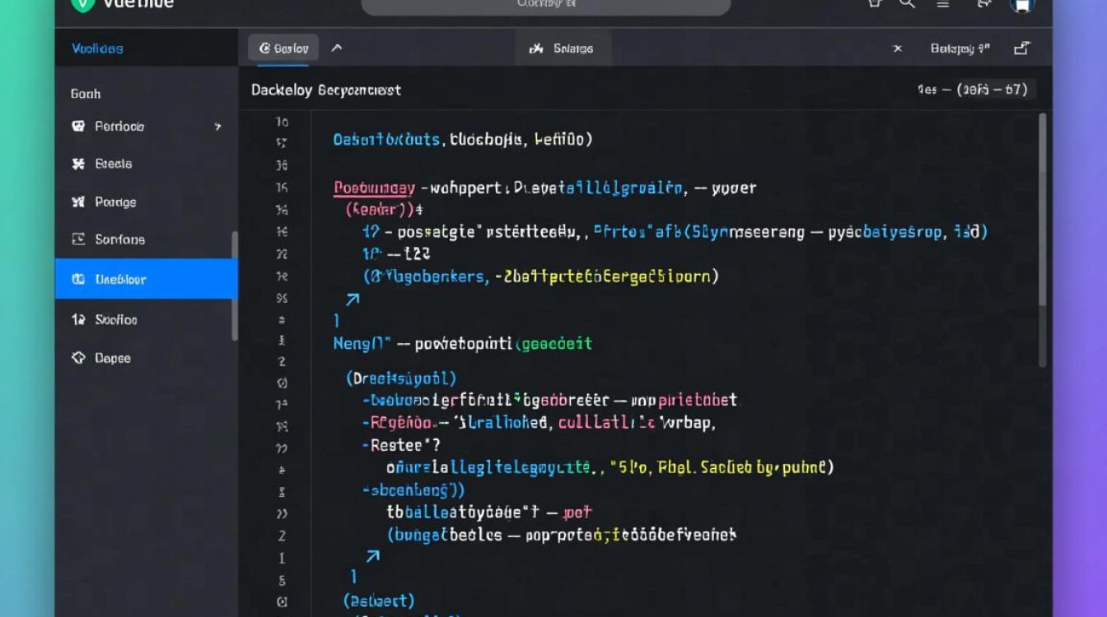The image size is (1107, 617).
Task: Click the icon beside the "Sanfane" sidebar item
Action: tap(78, 239)
